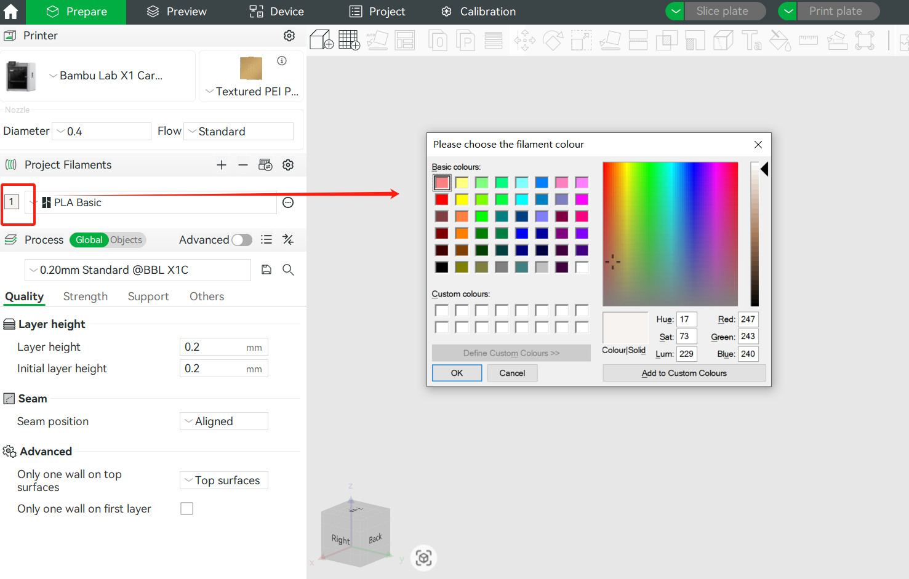Remove filament with minus icon
The width and height of the screenshot is (909, 579).
pos(243,165)
